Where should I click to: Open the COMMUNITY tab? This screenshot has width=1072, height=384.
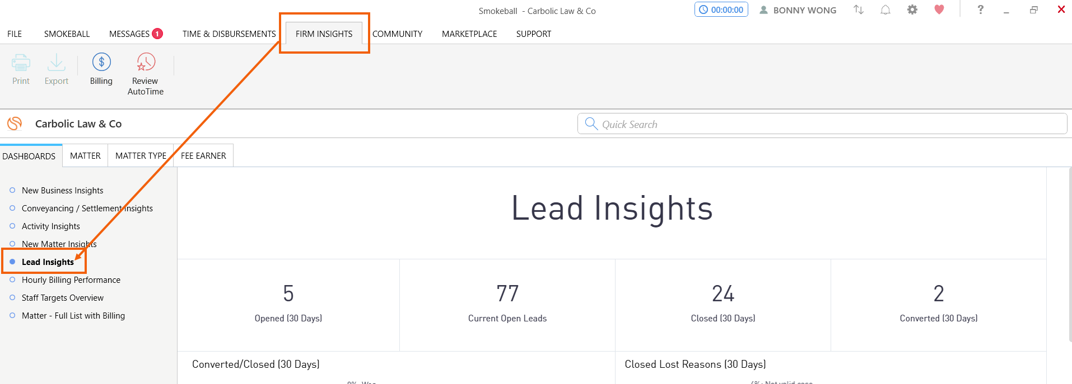click(397, 34)
